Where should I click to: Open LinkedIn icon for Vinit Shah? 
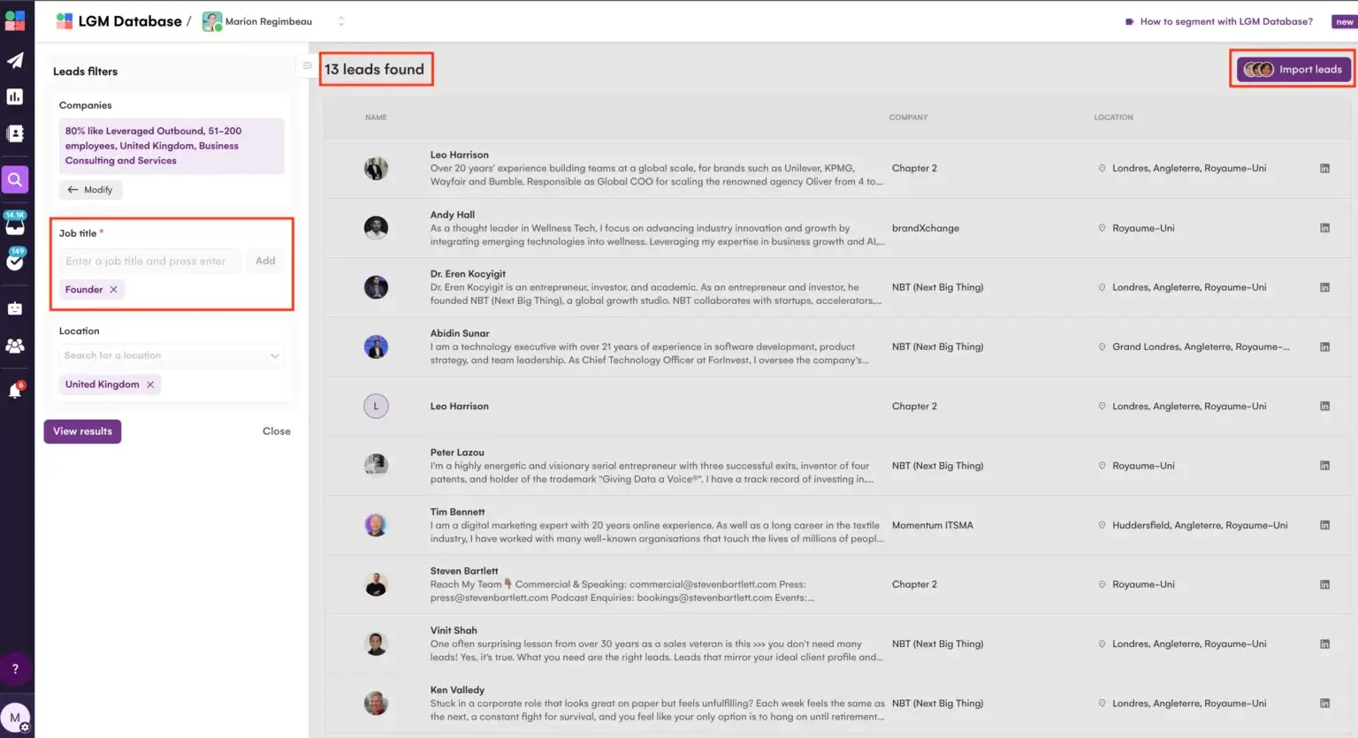(1324, 643)
